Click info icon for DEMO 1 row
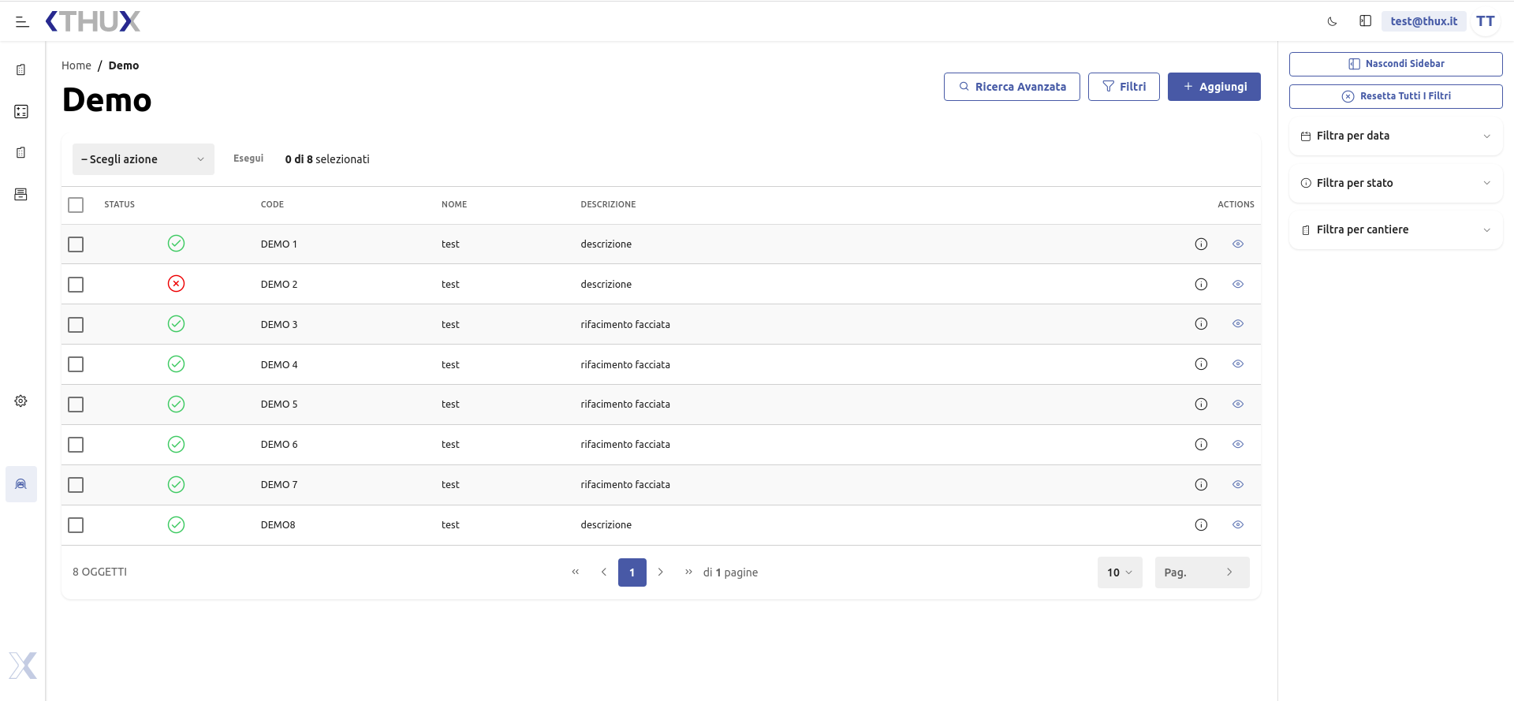This screenshot has height=701, width=1514. [1201, 244]
